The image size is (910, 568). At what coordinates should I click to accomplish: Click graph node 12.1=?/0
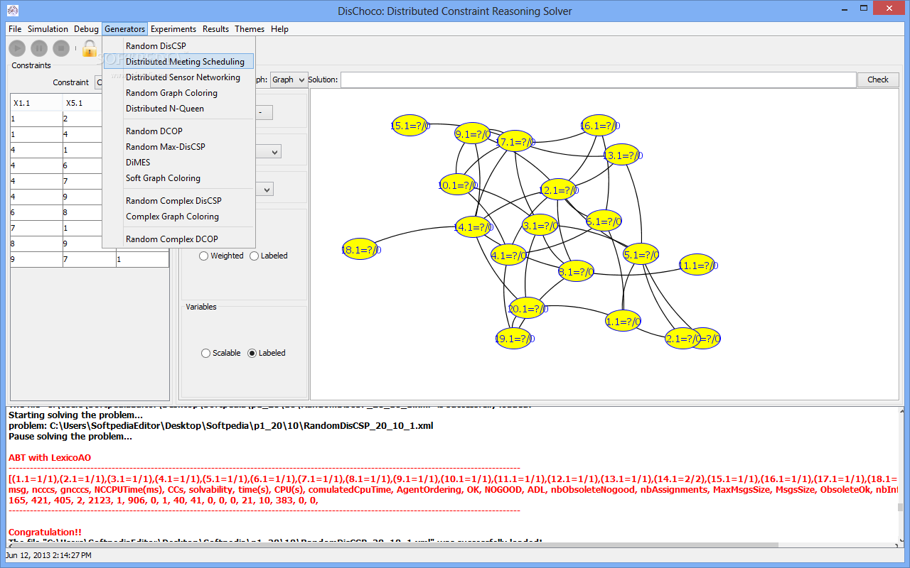(x=558, y=190)
